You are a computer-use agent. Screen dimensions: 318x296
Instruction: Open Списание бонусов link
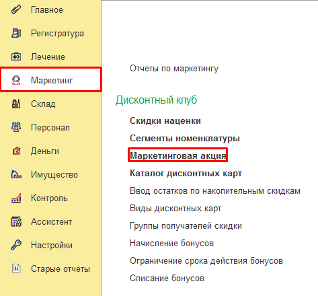(x=167, y=279)
